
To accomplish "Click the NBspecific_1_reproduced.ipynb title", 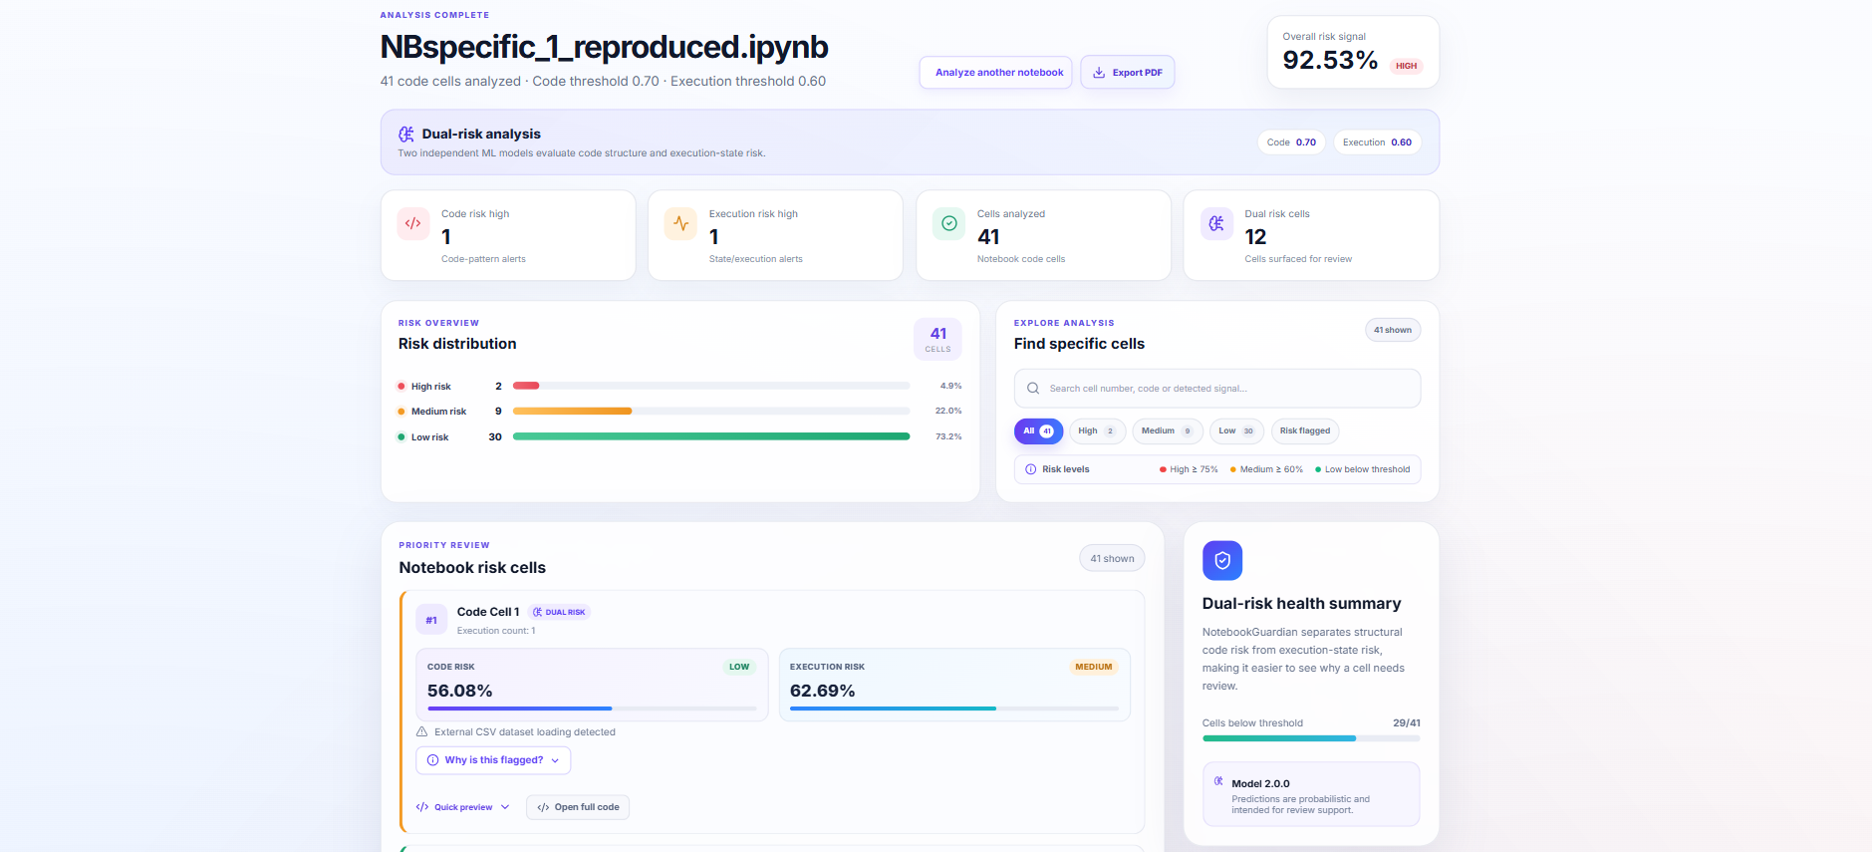I will pyautogui.click(x=604, y=47).
